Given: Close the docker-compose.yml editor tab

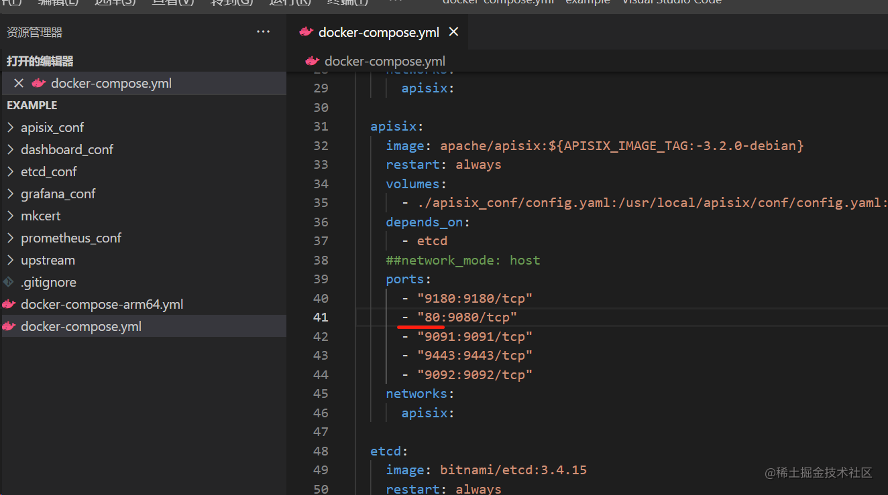Looking at the screenshot, I should click(454, 32).
